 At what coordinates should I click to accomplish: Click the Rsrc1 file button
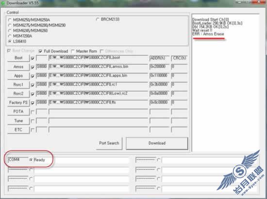18,85
